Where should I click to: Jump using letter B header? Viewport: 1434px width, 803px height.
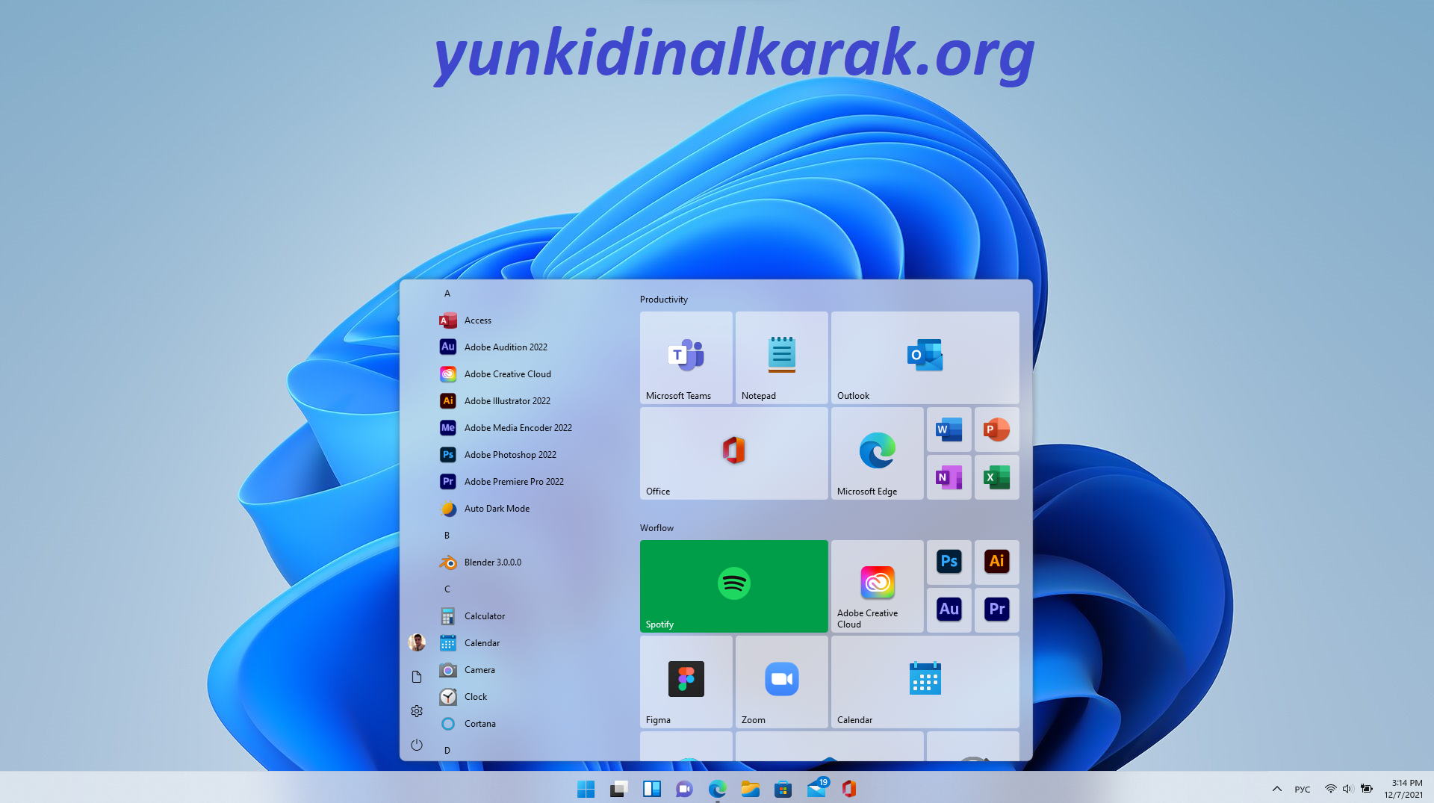[447, 536]
